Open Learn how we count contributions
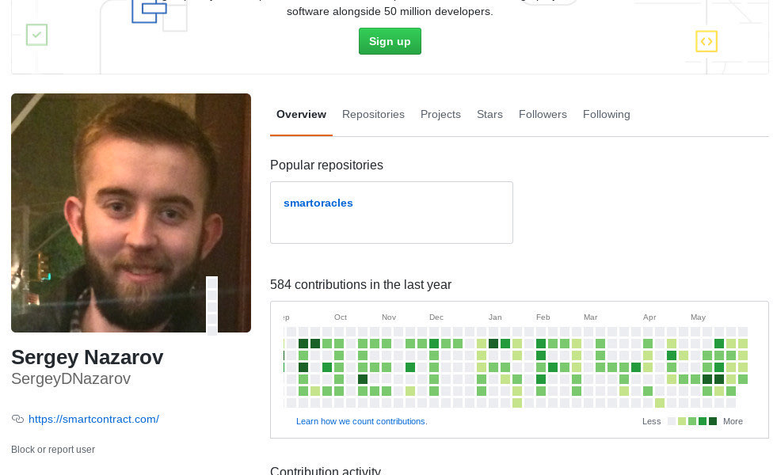The width and height of the screenshot is (777, 475). tap(361, 421)
